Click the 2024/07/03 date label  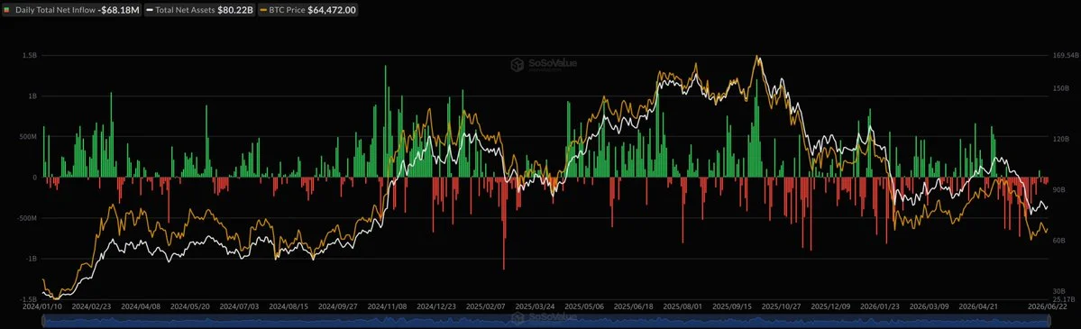[239, 306]
